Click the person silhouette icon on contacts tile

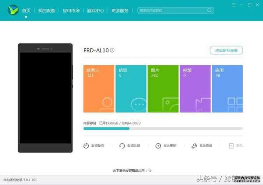tap(107, 104)
